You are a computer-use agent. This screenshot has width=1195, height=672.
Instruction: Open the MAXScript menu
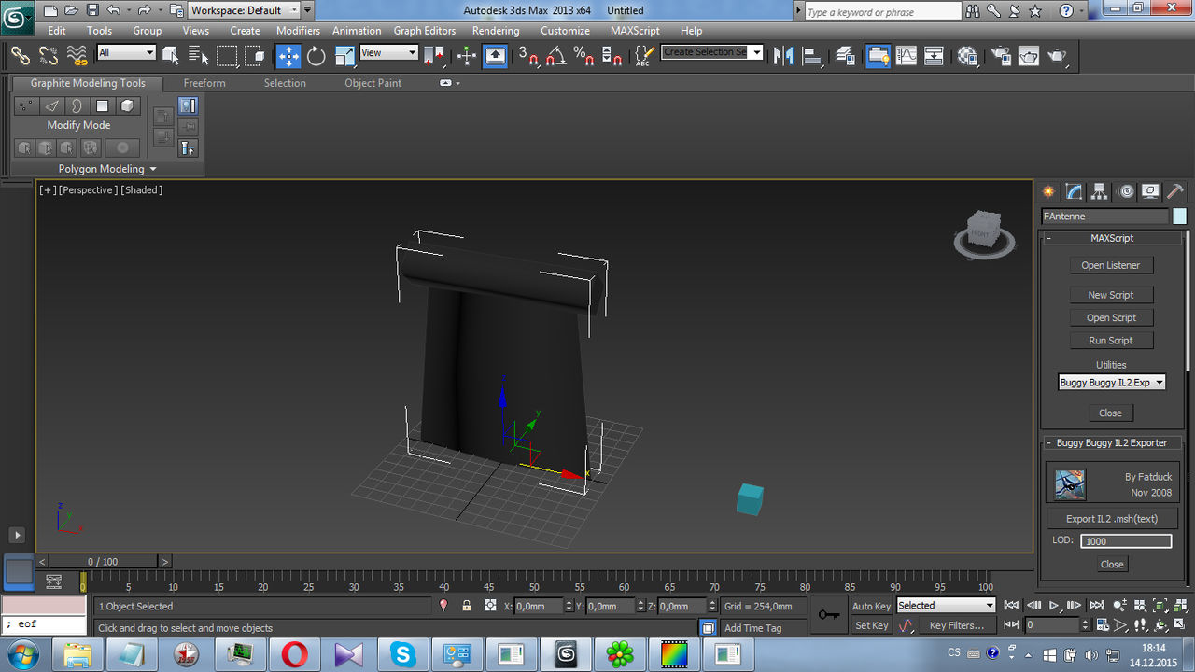coord(635,31)
